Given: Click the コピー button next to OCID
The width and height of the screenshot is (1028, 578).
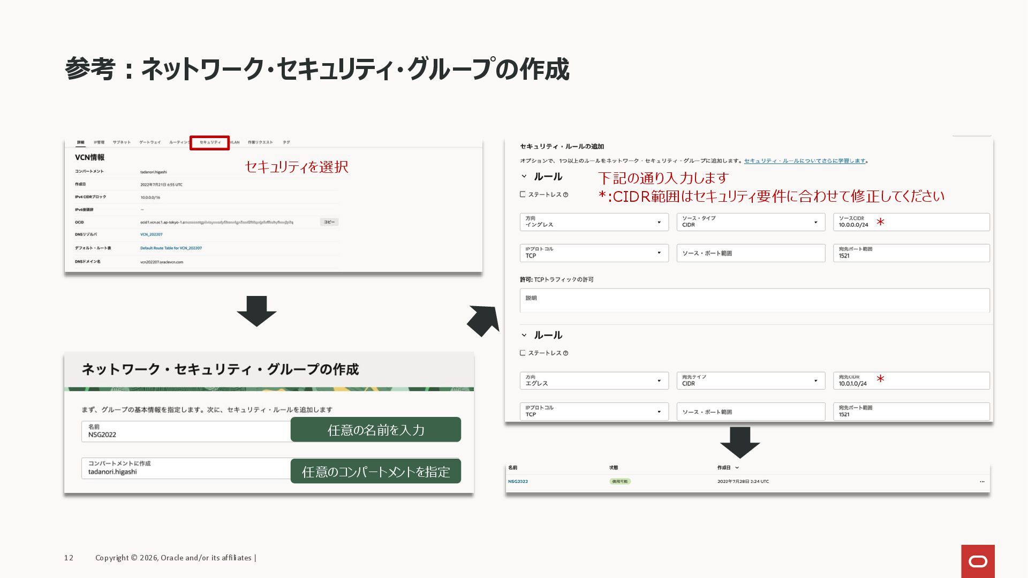Looking at the screenshot, I should (x=329, y=222).
